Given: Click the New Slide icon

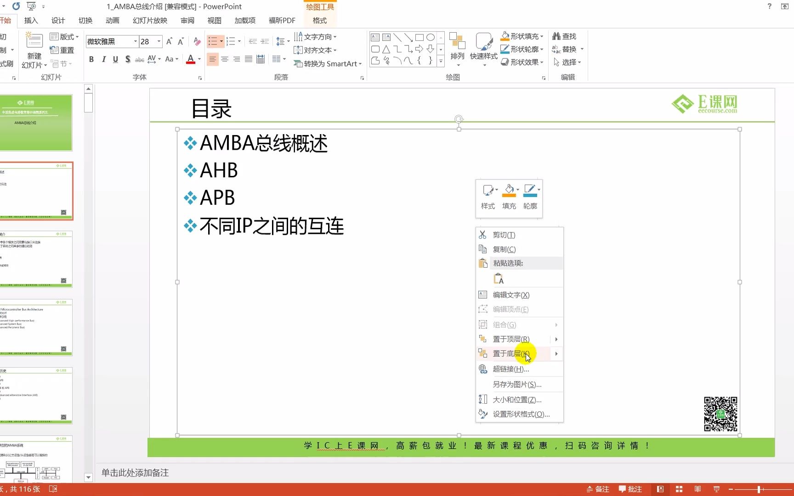Looking at the screenshot, I should tap(34, 41).
